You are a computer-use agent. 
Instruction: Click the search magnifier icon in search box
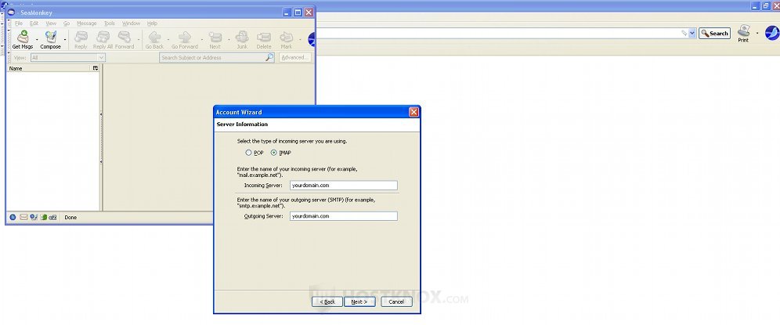[269, 57]
